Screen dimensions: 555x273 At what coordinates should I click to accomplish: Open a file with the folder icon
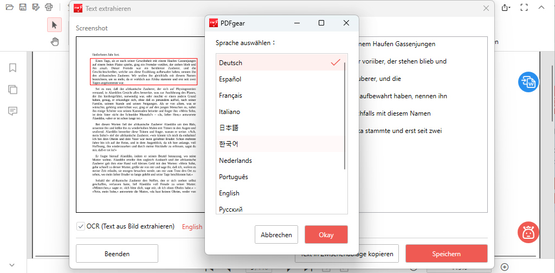tap(10, 7)
